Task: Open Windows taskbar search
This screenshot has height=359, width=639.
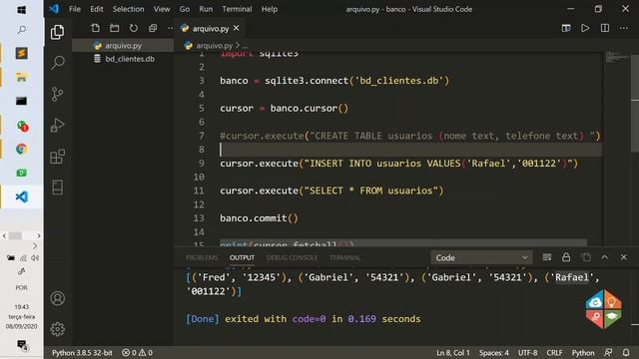Action: point(21,30)
